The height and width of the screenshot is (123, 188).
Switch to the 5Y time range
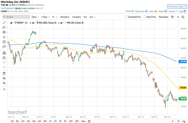pyautogui.click(x=65, y=121)
